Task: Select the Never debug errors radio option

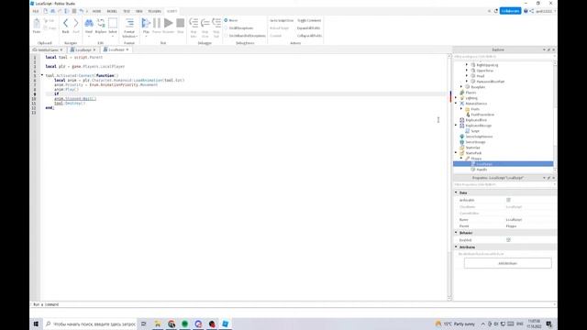Action: (x=227, y=20)
